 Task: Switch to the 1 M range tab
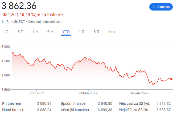tap(35, 32)
